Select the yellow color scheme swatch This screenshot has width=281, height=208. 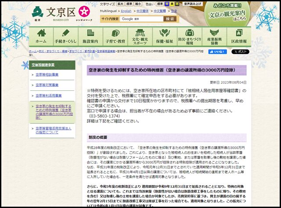(x=172, y=4)
